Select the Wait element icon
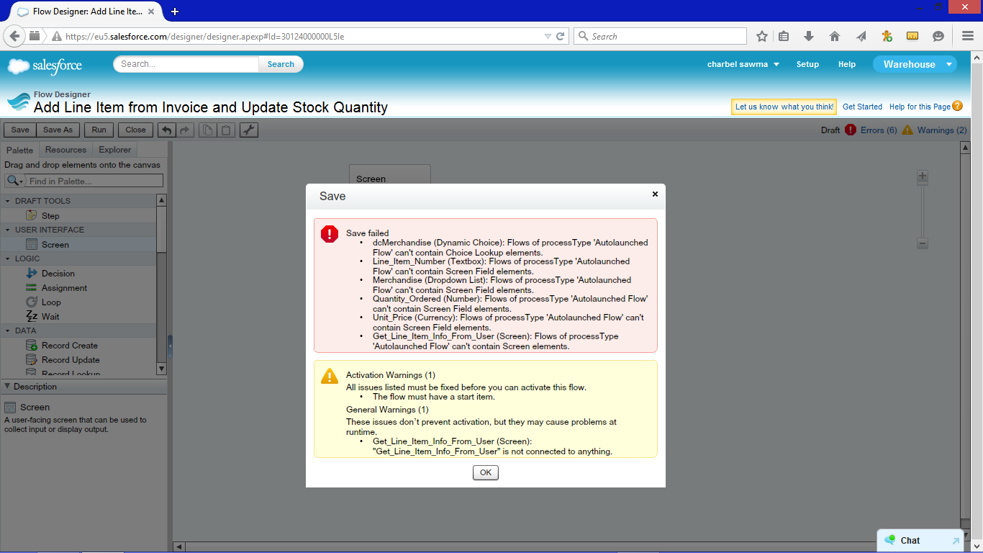This screenshot has width=983, height=553. [31, 317]
